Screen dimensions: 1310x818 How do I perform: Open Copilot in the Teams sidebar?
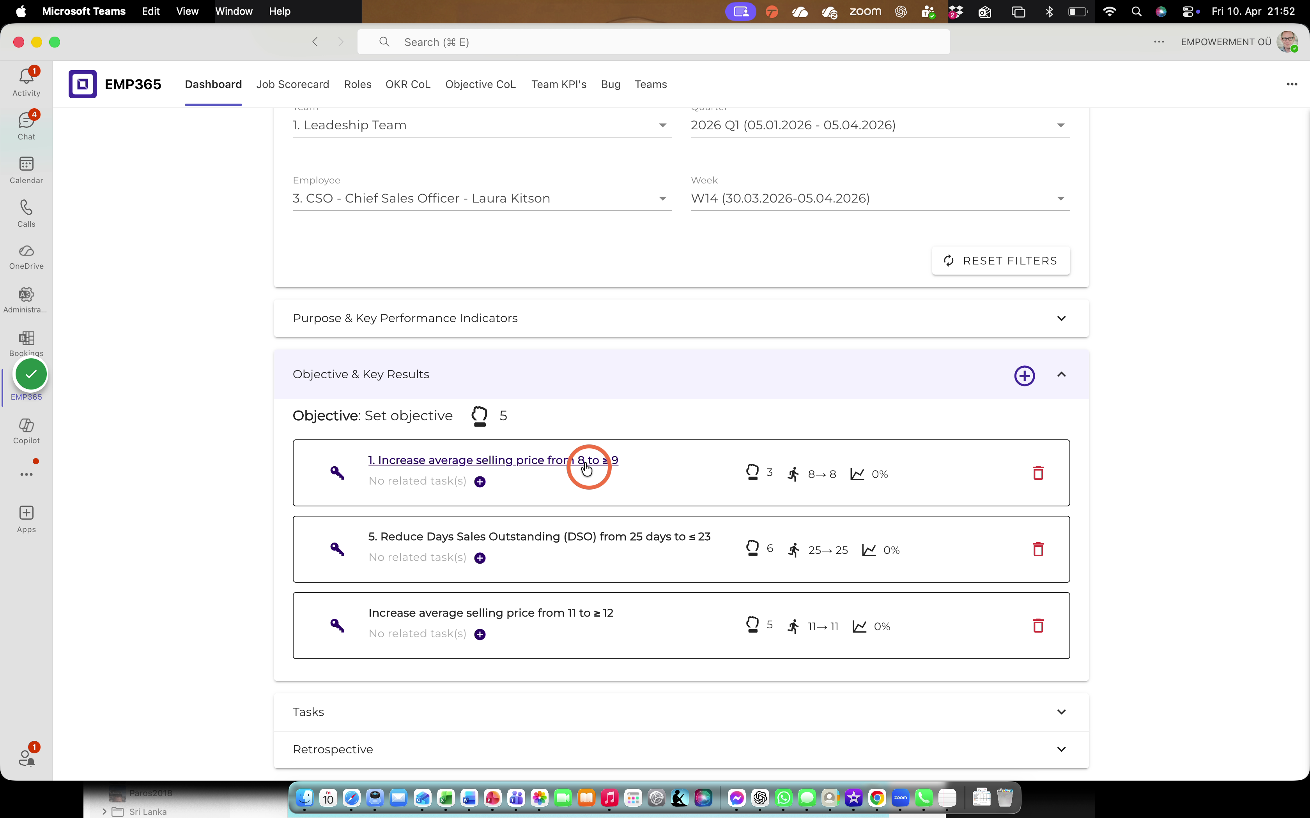click(26, 431)
